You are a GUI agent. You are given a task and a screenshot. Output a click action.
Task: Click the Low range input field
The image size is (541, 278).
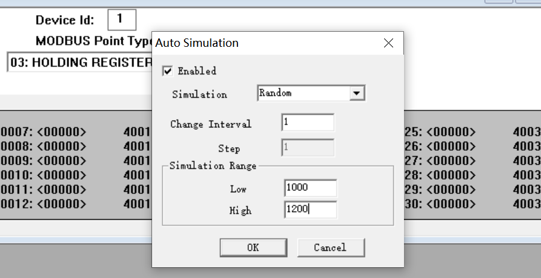pos(311,188)
